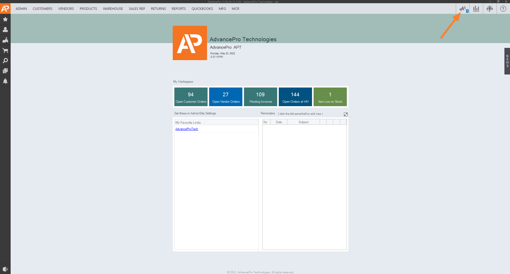Image resolution: width=510 pixels, height=274 pixels.
Task: Open the announcements megaphone icon
Action: (463, 9)
